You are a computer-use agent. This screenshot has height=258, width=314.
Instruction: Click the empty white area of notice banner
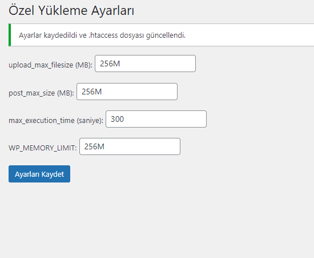(250, 35)
